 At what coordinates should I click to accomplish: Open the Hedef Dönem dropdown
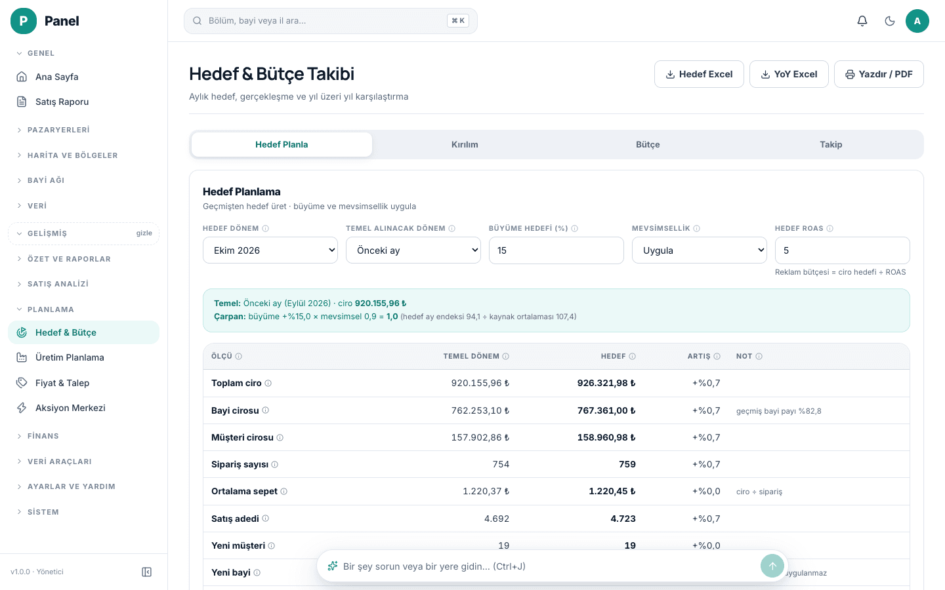pyautogui.click(x=270, y=250)
